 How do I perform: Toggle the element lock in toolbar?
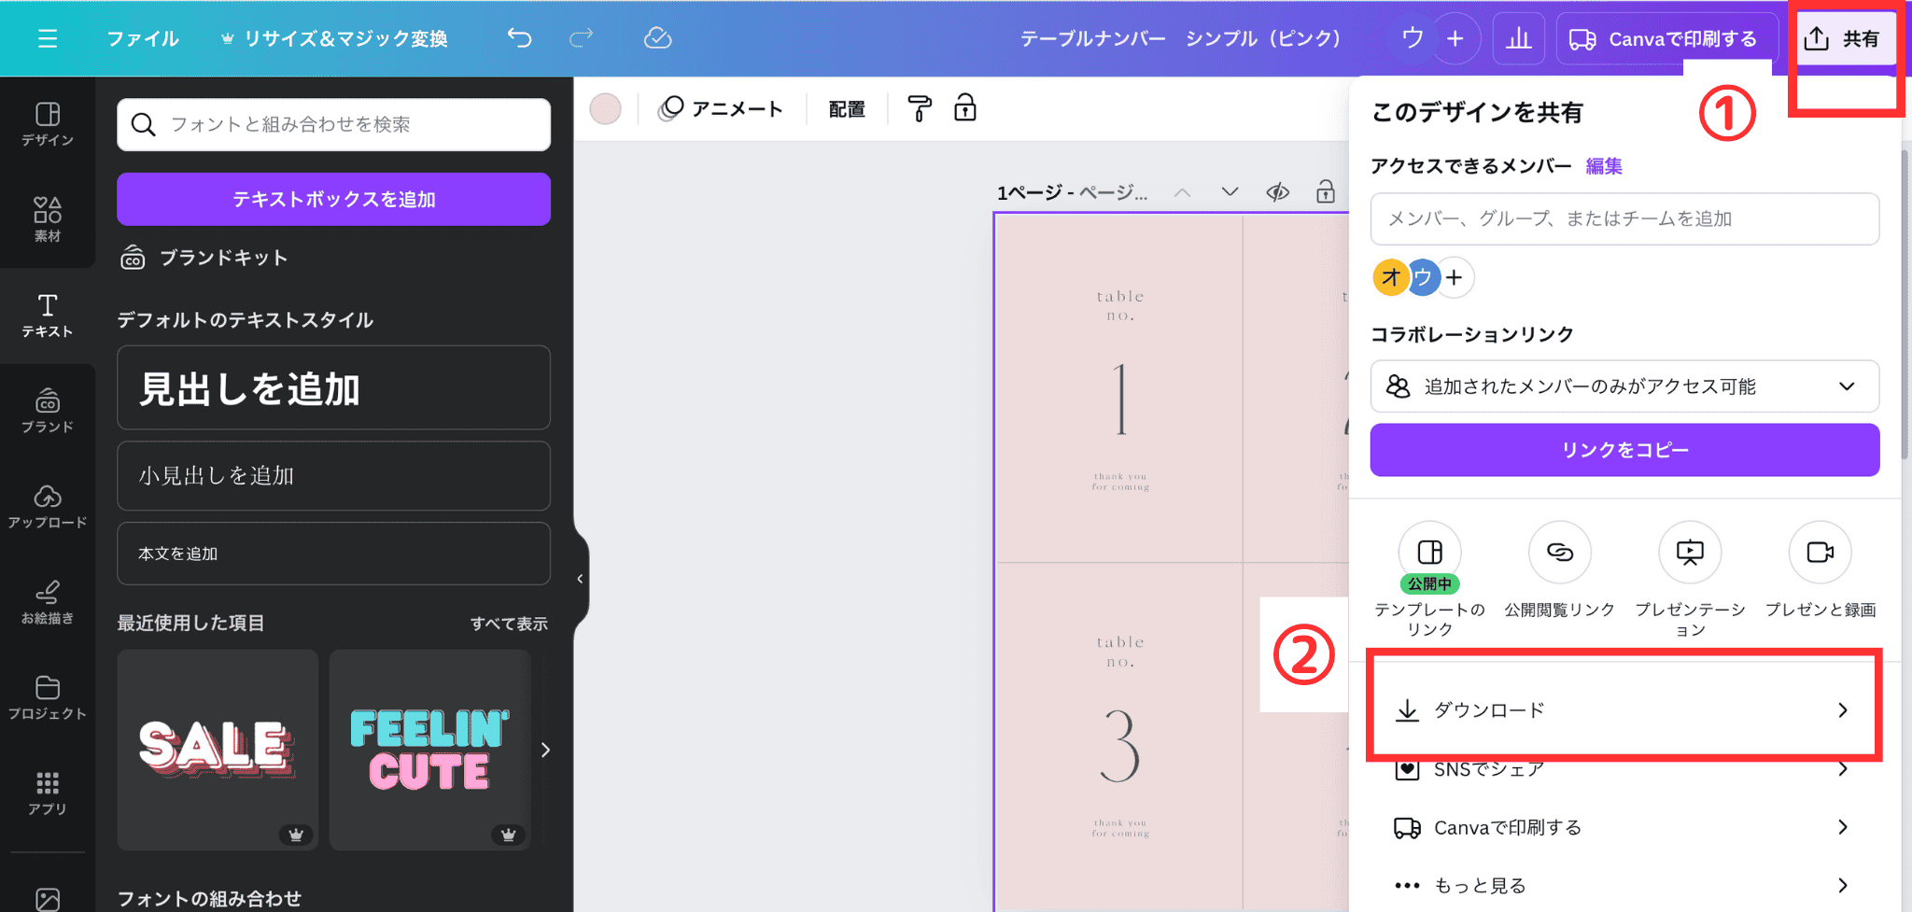[x=965, y=108]
